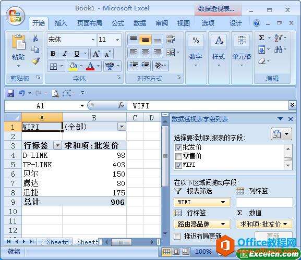Click the Clear eraser icon
Screen dimensions: 301x260
pos(262,61)
